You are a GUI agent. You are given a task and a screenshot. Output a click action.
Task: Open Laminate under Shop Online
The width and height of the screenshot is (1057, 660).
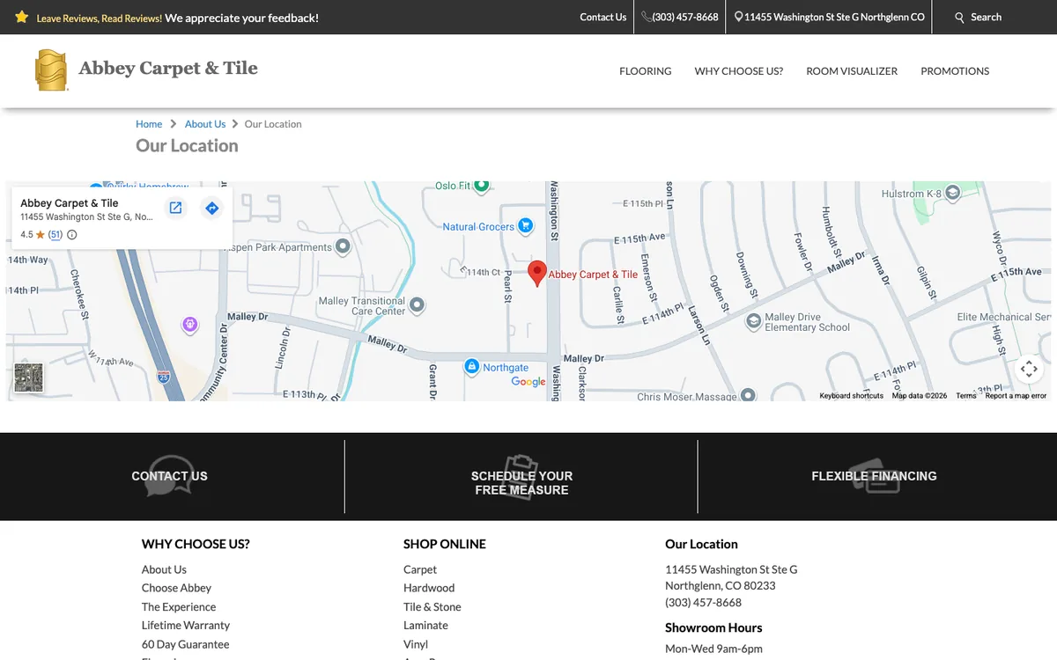click(425, 626)
